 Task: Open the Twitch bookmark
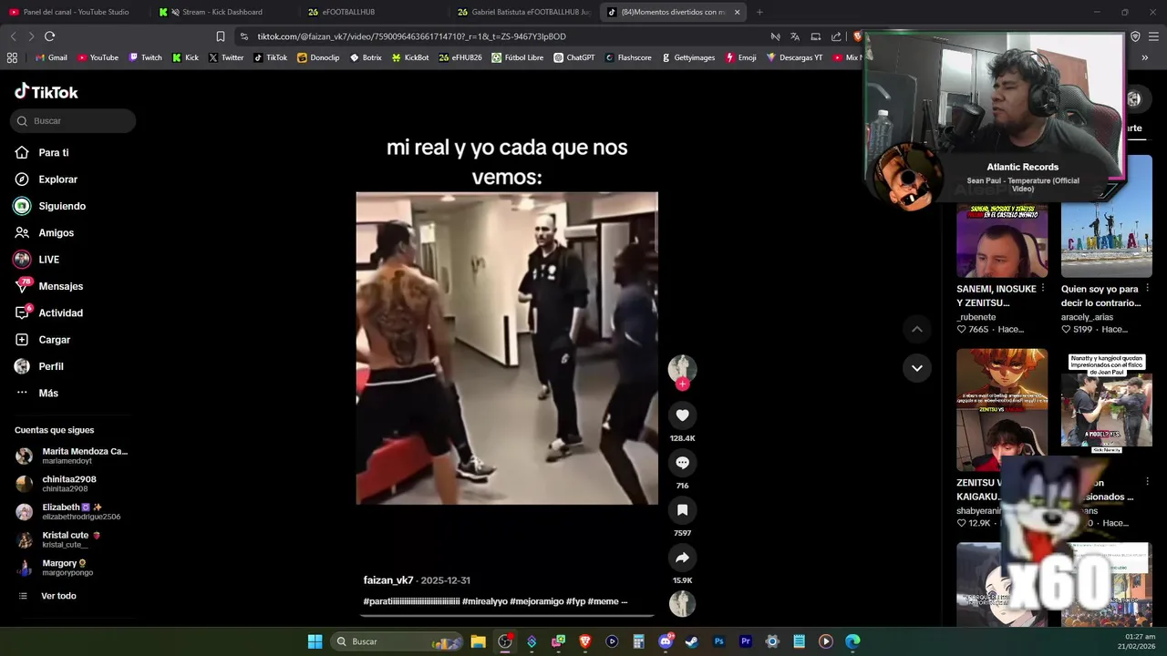[x=145, y=57]
